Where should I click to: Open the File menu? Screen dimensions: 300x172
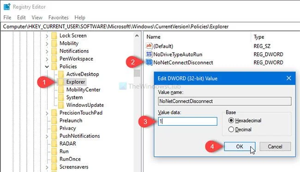7,18
